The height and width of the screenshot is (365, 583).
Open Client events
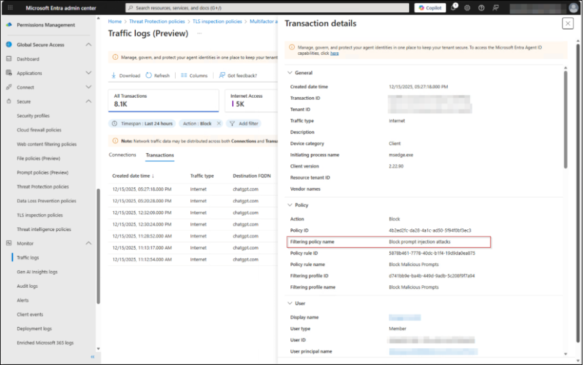(30, 314)
